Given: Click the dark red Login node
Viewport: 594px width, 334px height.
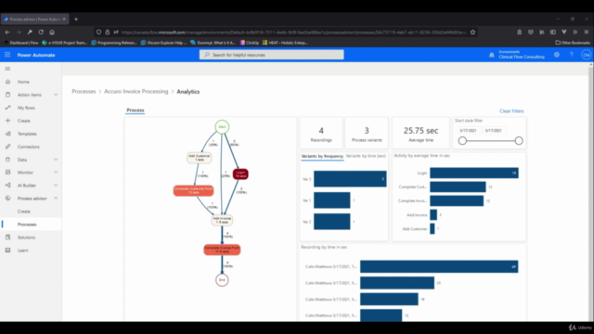Looking at the screenshot, I should coord(240,174).
